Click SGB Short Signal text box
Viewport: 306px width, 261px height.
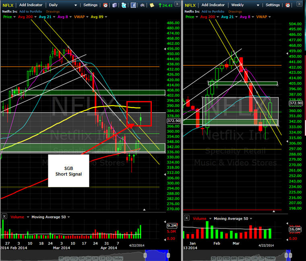68,171
